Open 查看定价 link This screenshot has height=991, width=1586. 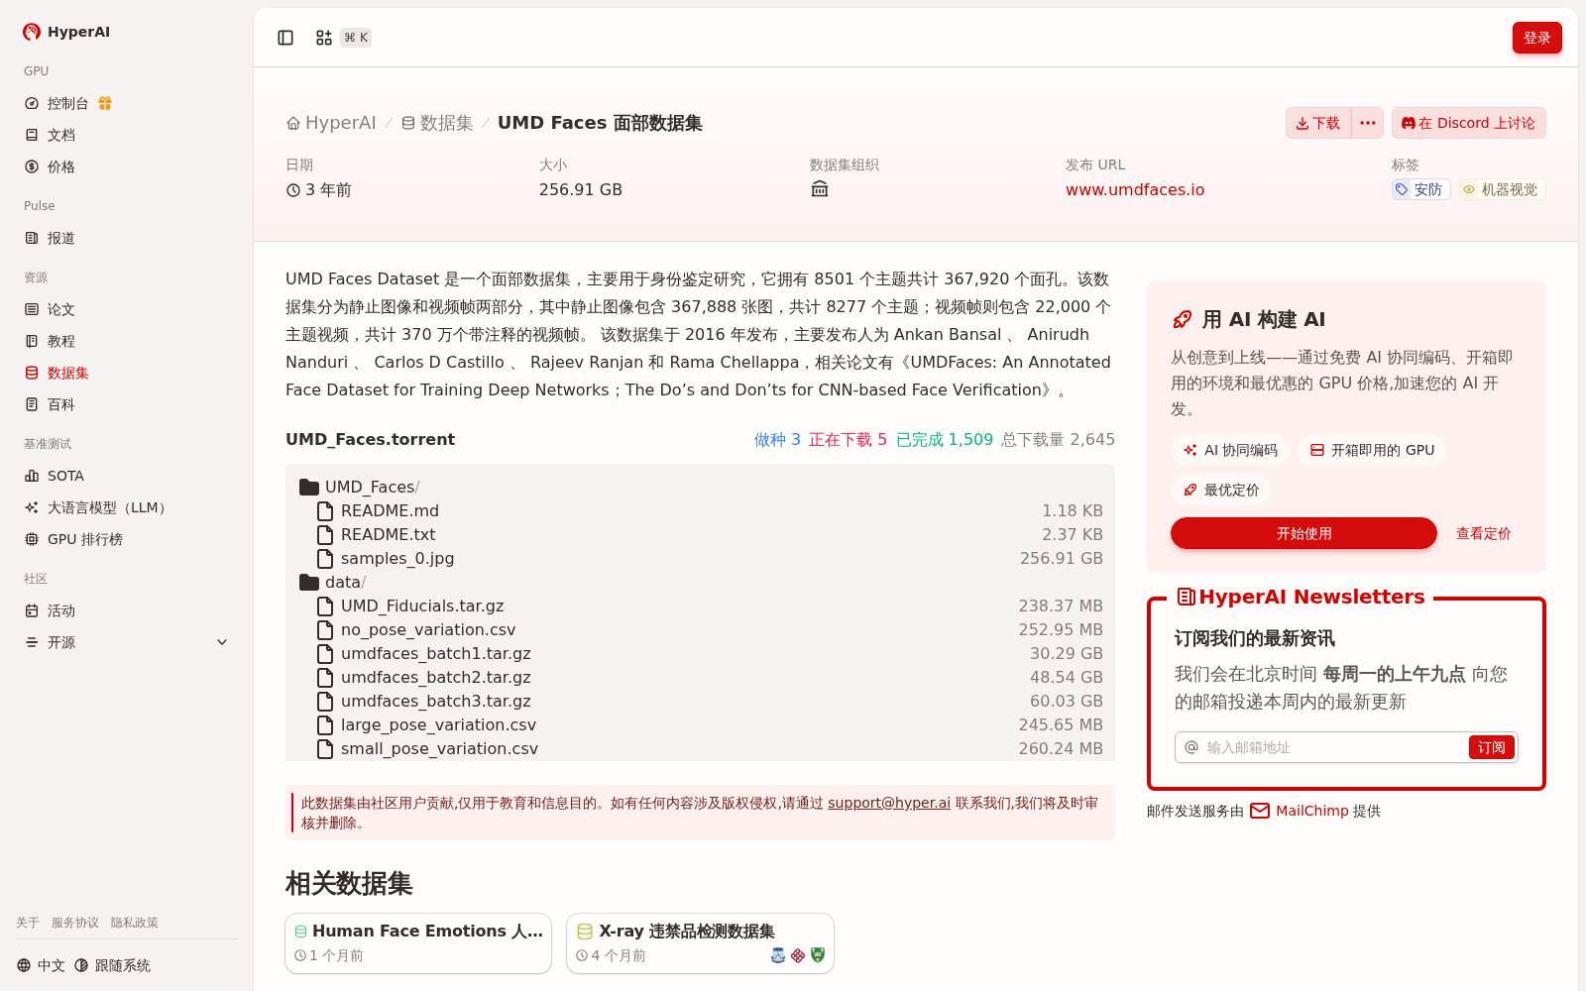(1483, 533)
